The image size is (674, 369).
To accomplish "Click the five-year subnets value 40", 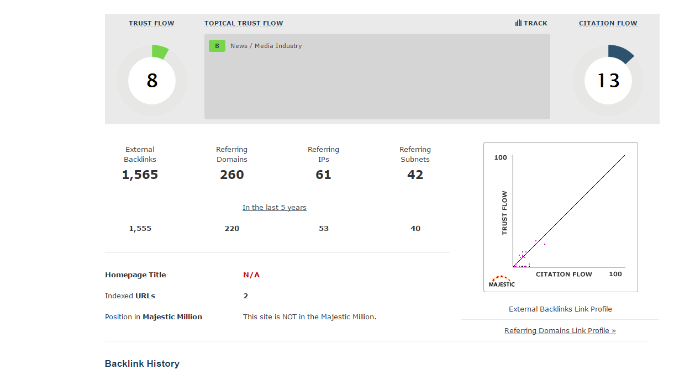I will tap(415, 229).
